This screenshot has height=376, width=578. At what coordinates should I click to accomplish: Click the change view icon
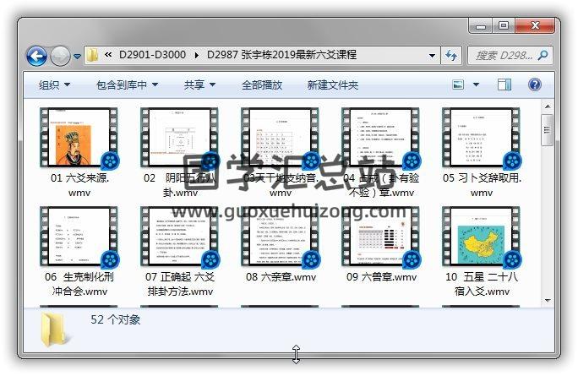tap(459, 85)
